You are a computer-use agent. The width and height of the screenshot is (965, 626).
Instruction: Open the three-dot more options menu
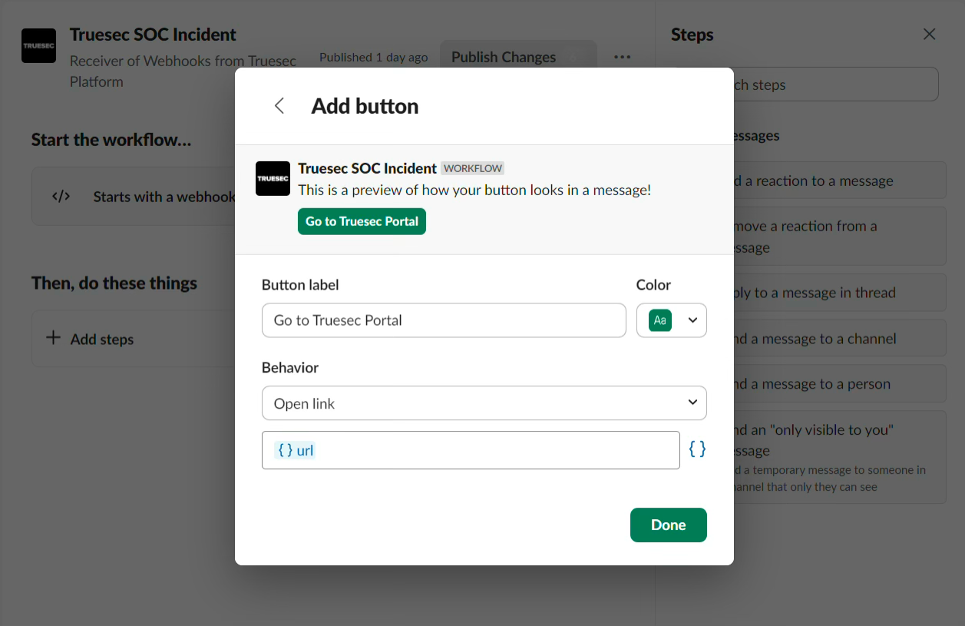pyautogui.click(x=622, y=57)
